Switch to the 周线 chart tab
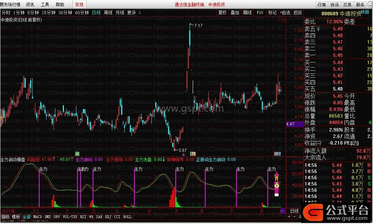Screen dimensions: 374x224 click(108, 12)
